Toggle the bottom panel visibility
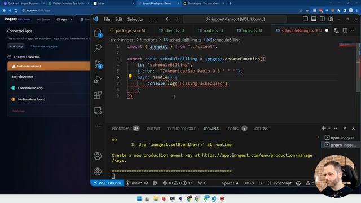Viewport: 361px width, 203px height. 314,19
